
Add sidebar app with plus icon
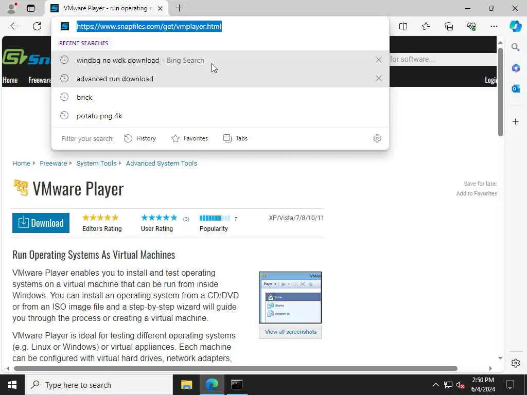tap(516, 121)
